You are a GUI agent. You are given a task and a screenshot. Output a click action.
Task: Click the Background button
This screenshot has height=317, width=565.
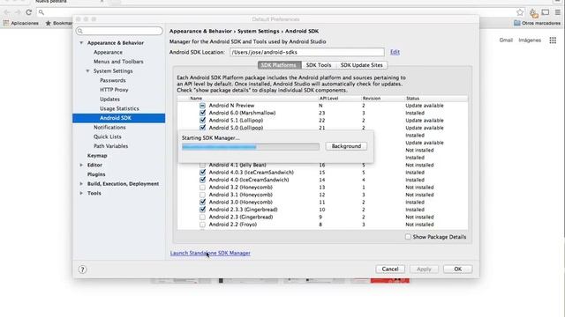(x=346, y=146)
